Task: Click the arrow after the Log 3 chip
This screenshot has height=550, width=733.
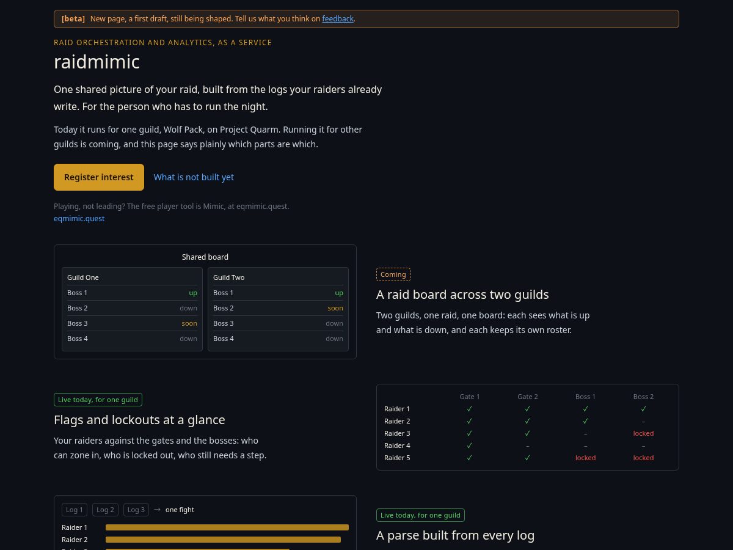Action: tap(157, 509)
